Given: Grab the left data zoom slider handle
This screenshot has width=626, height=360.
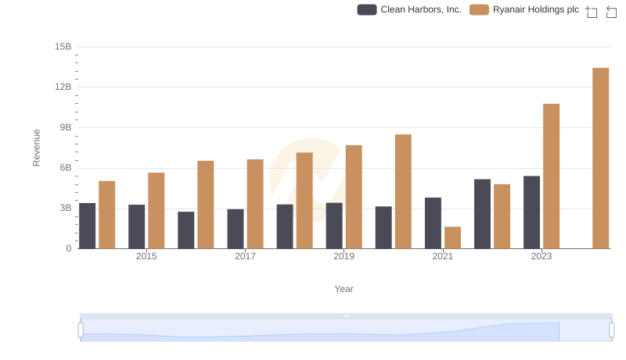Looking at the screenshot, I should [x=81, y=330].
